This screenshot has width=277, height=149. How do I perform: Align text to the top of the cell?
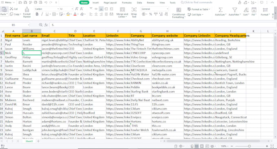tap(91, 9)
